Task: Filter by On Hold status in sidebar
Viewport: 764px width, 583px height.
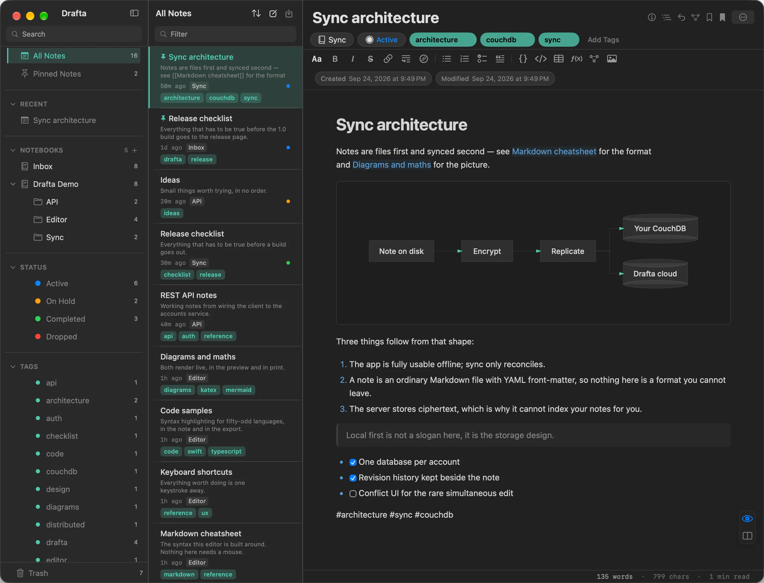Action: (74, 301)
